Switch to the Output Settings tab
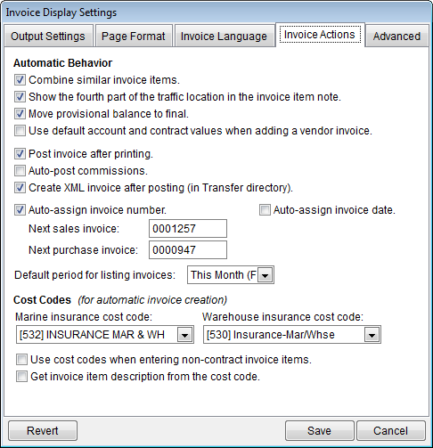Viewport: 433px width, 448px height. 48,36
